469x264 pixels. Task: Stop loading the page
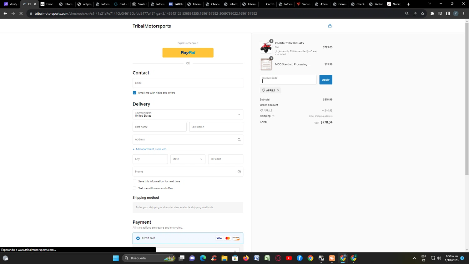tap(21, 13)
